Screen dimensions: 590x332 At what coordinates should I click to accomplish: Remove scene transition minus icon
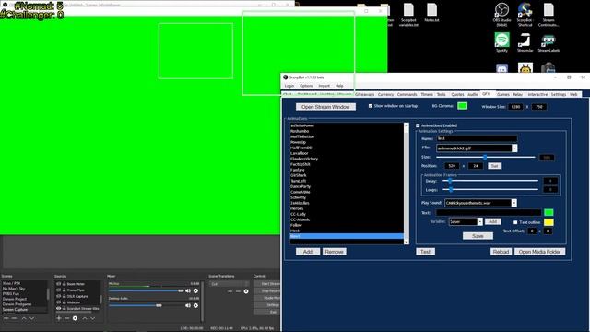click(238, 291)
